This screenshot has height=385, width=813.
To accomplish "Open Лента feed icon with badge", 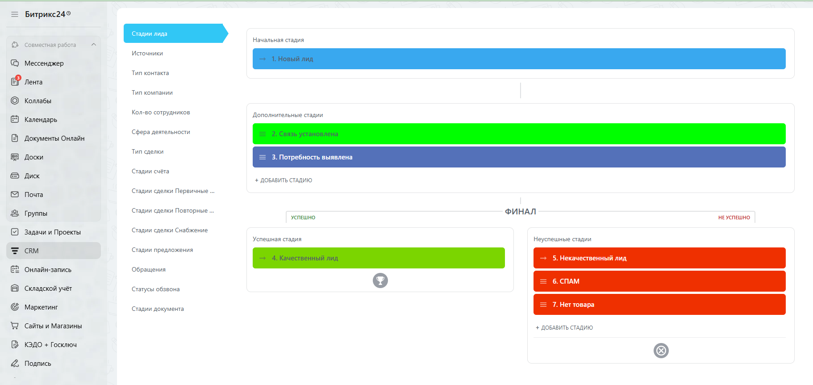I will [15, 82].
